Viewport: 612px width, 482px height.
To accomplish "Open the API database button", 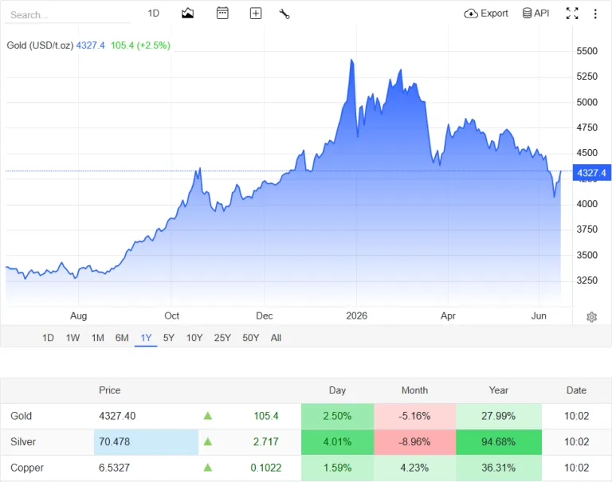I will (x=535, y=14).
